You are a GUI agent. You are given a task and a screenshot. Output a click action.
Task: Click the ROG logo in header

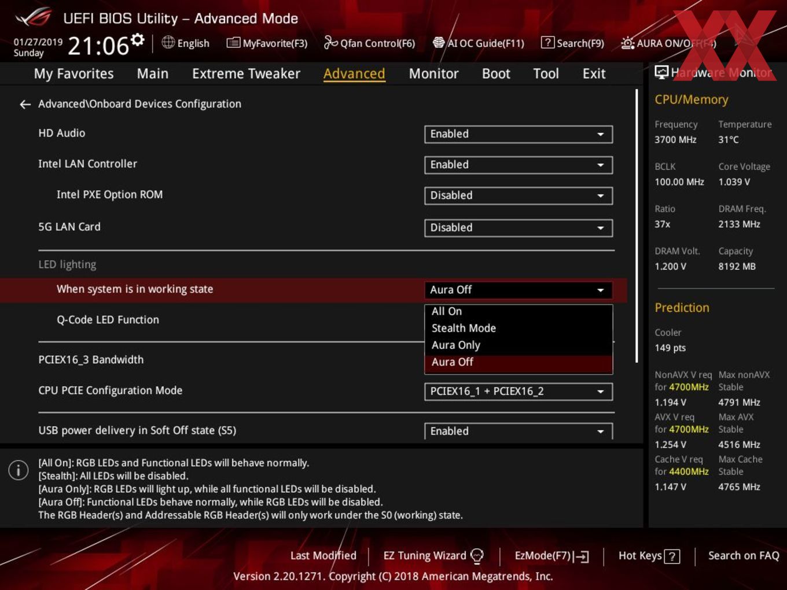(x=34, y=17)
